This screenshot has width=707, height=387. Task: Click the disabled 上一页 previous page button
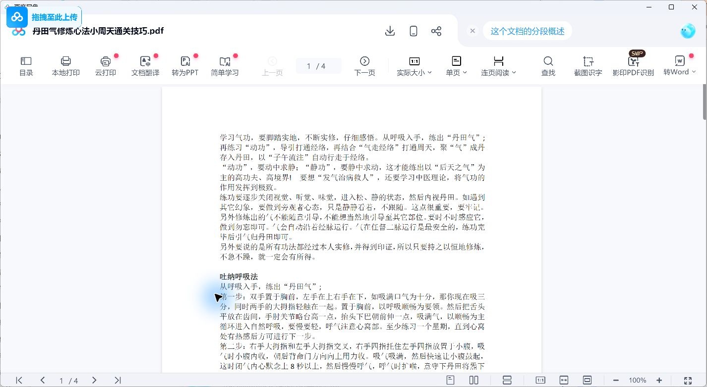coord(272,66)
